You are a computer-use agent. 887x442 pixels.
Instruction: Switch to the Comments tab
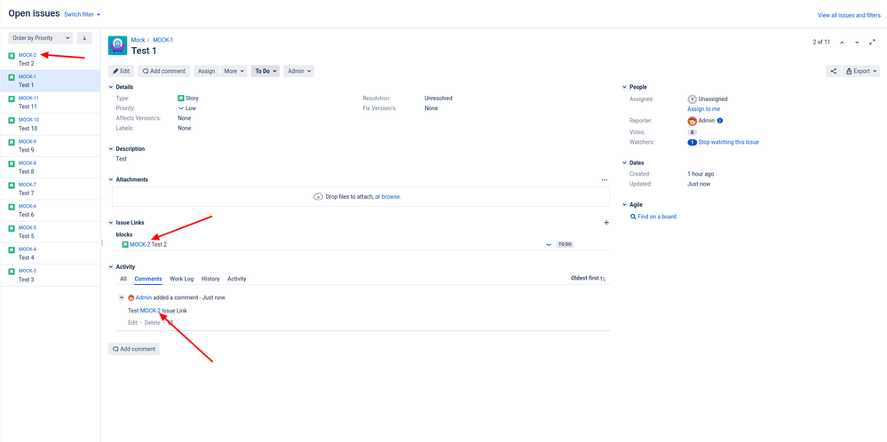point(148,279)
